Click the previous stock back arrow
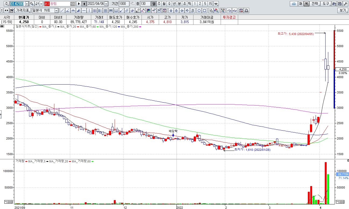The width and height of the screenshot is (349, 209). (84, 4)
